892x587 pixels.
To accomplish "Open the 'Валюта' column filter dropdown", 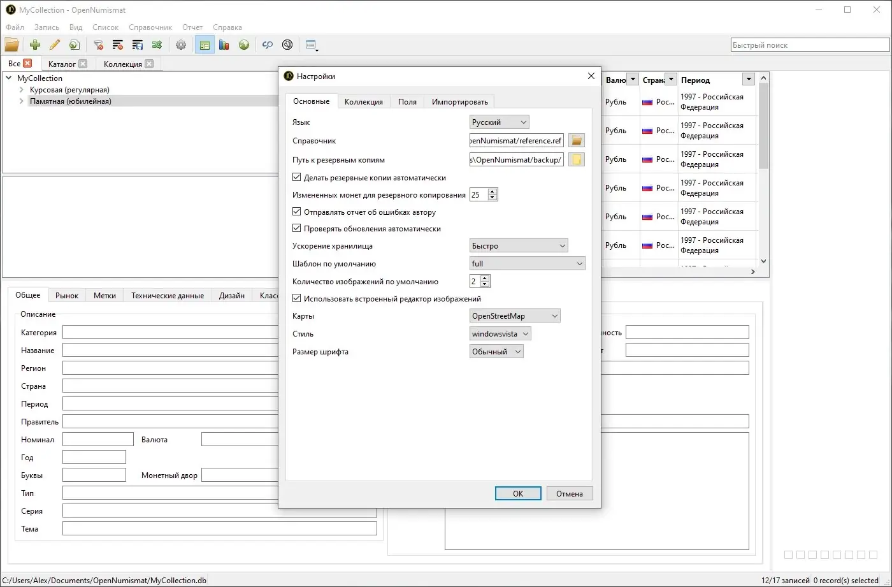I will [632, 79].
